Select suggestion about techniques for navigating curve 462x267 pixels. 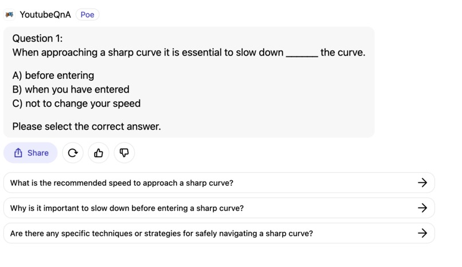[161, 233]
